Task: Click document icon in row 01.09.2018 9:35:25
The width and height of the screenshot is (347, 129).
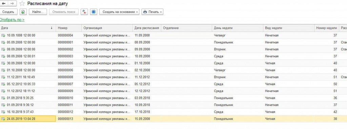Action: click(x=3, y=98)
